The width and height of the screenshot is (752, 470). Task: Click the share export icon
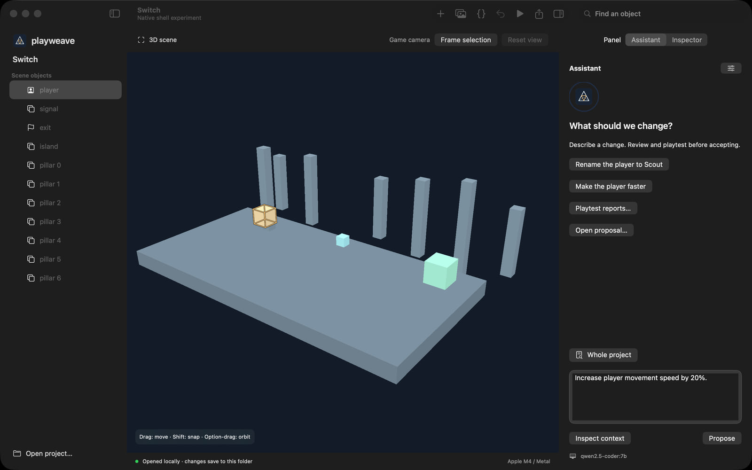539,14
